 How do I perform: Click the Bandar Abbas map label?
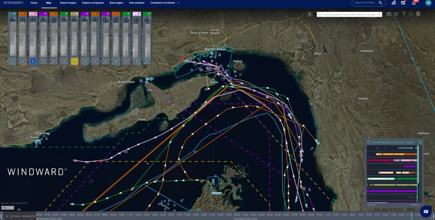coord(215,49)
